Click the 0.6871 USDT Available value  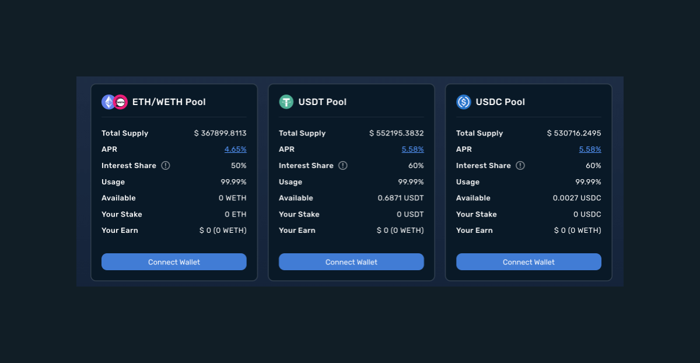click(401, 198)
